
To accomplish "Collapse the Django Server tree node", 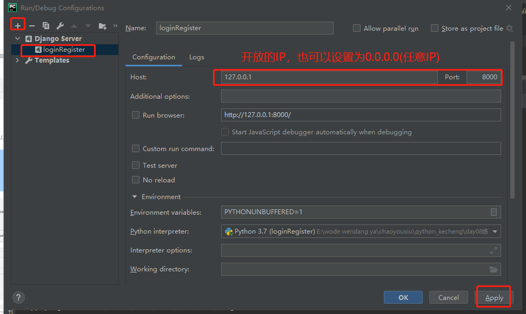I will [18, 38].
